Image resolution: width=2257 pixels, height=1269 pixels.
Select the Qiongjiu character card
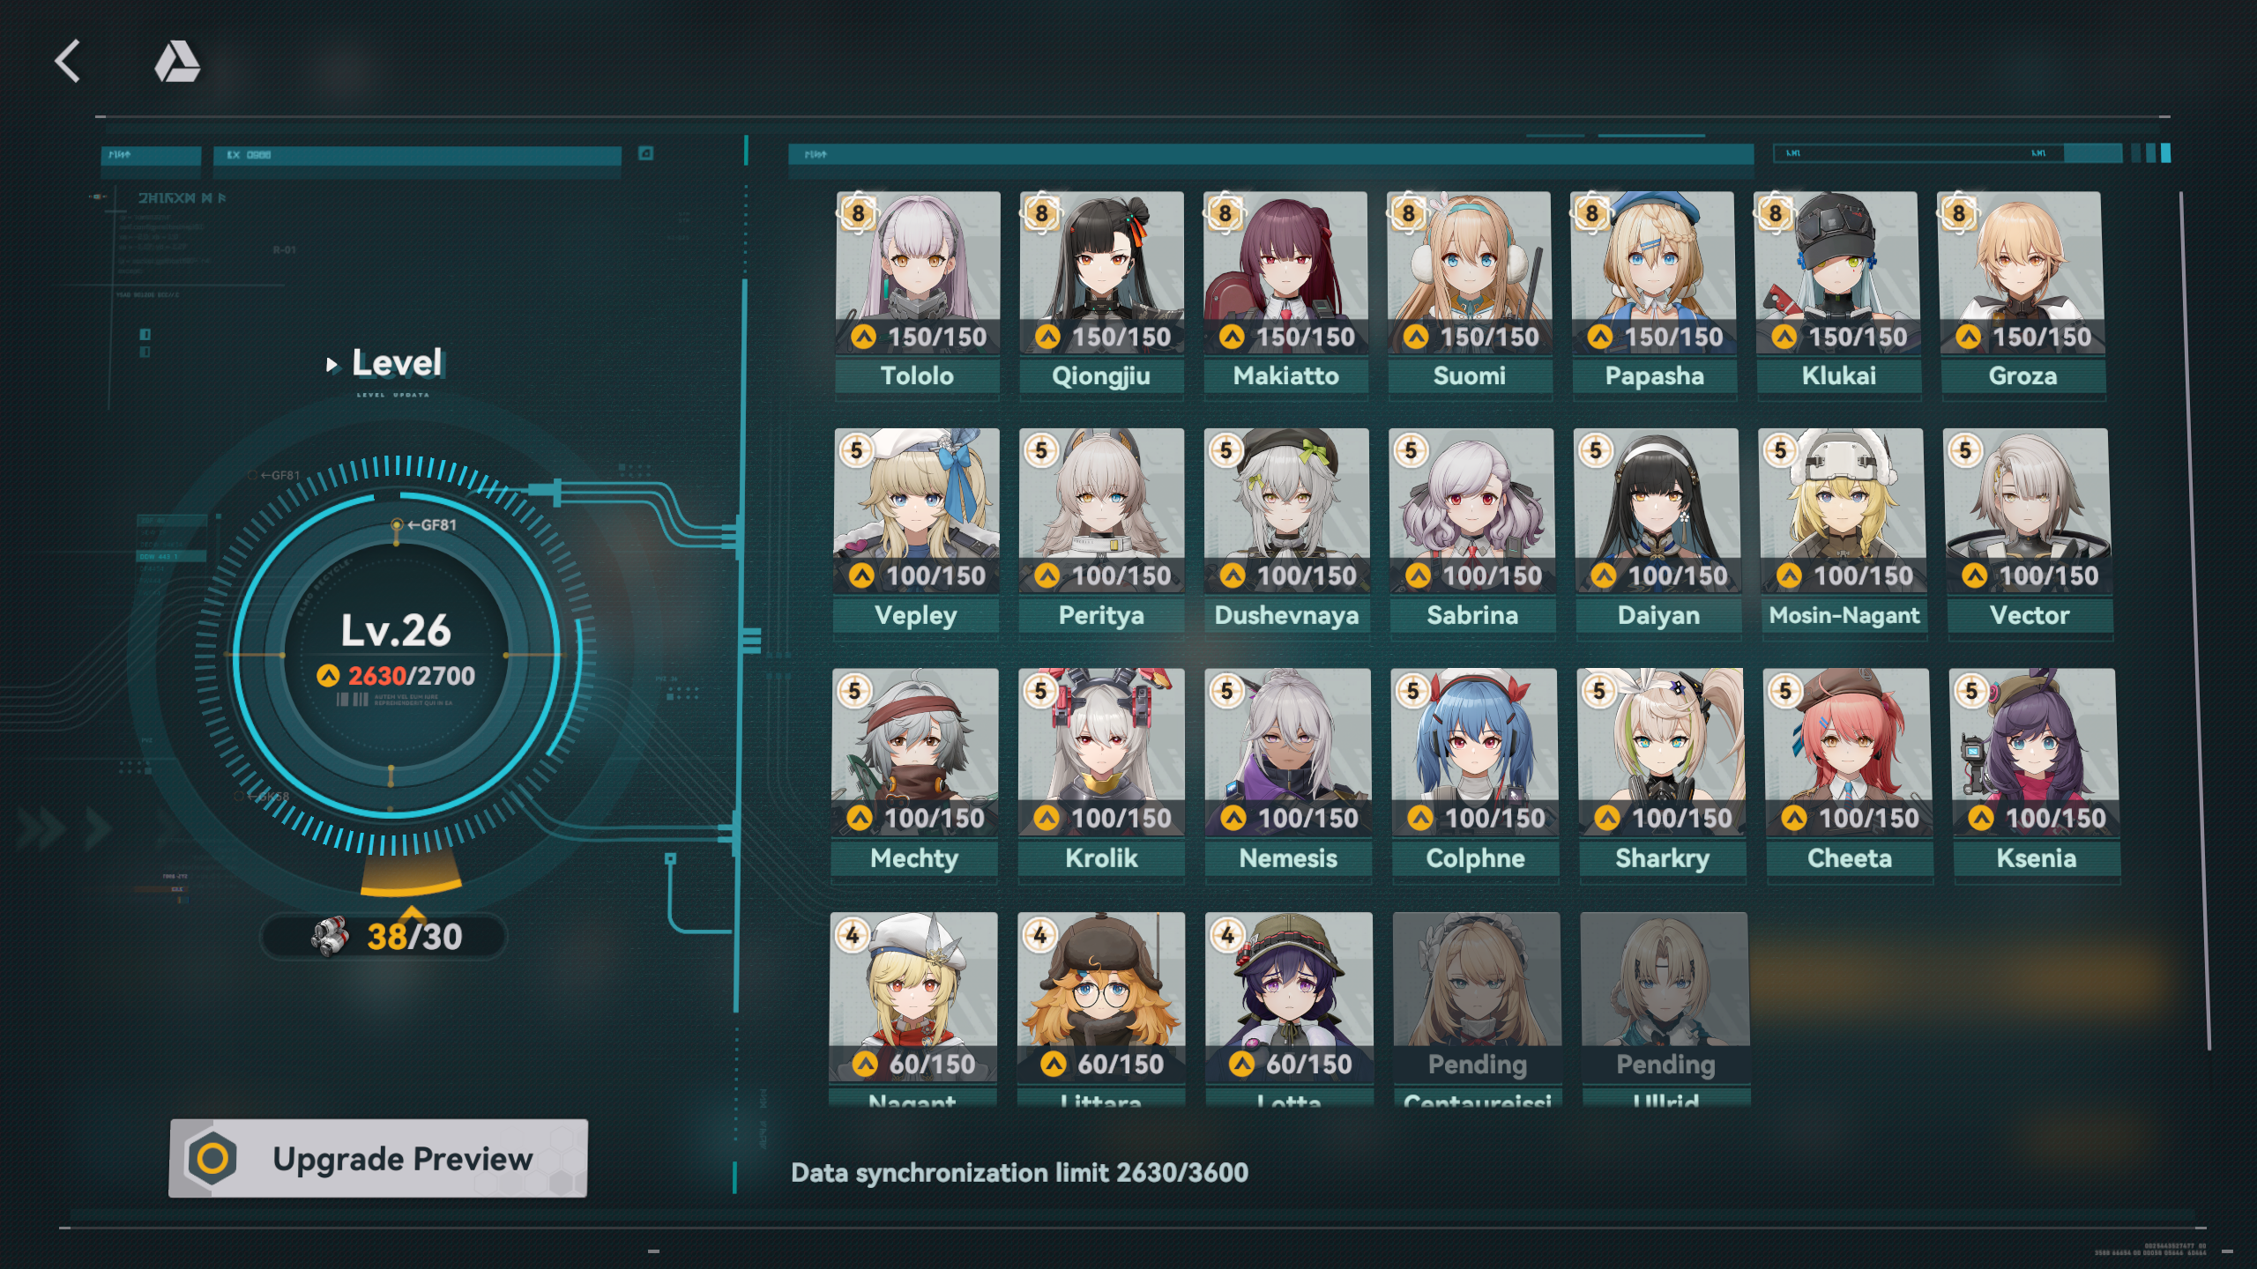(x=1101, y=293)
